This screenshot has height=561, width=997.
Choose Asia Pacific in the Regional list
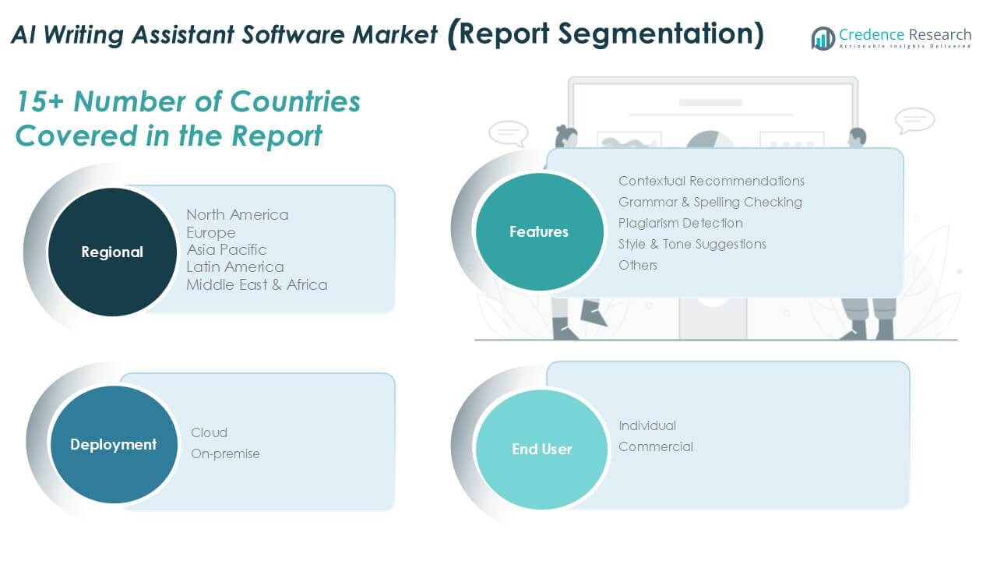pyautogui.click(x=226, y=249)
